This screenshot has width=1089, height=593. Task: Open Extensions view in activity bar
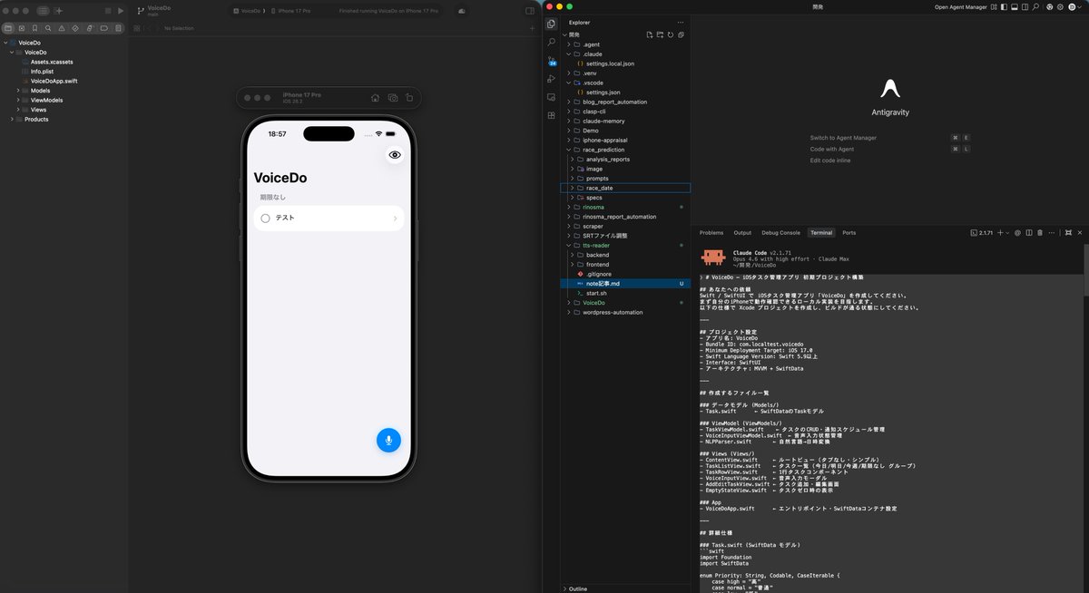coord(551,116)
